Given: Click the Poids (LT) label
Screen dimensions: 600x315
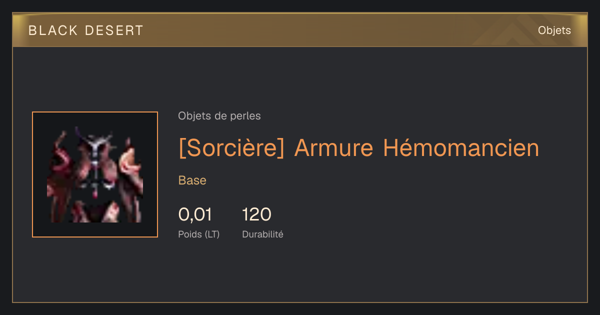Looking at the screenshot, I should tap(199, 234).
